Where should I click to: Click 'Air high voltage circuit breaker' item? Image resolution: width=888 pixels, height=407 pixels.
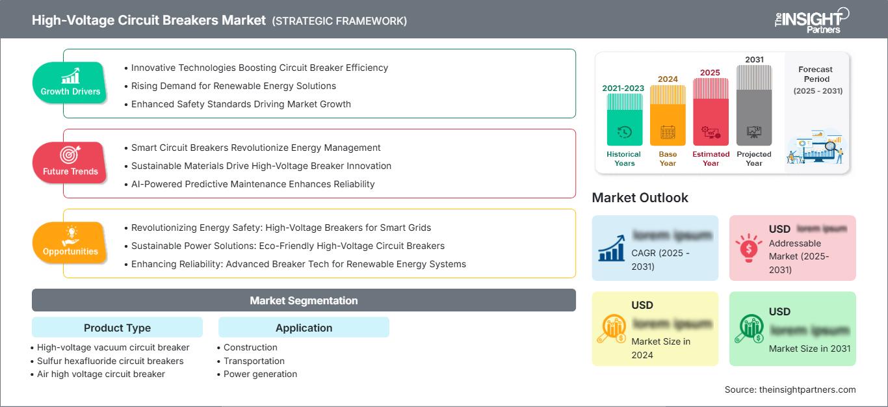pyautogui.click(x=101, y=374)
